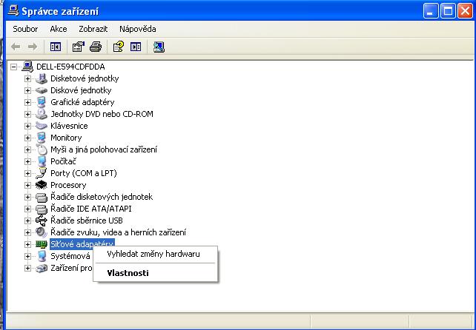Click the USB symbol icon
Viewport: 476px width, 330px height.
(42, 220)
